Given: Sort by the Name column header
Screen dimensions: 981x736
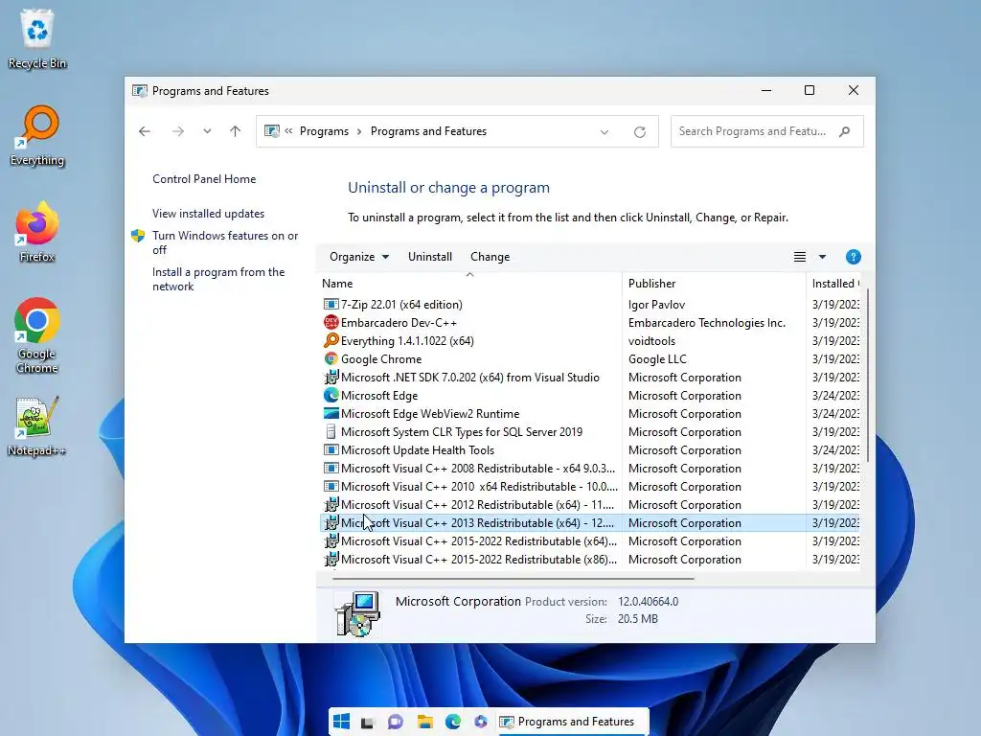Looking at the screenshot, I should pyautogui.click(x=469, y=284).
